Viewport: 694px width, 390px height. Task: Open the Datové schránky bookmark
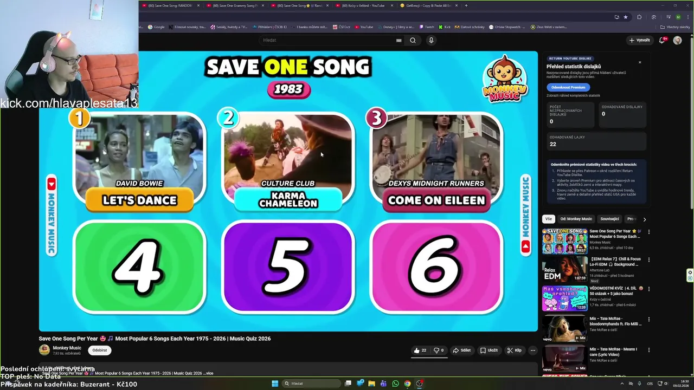[x=469, y=27]
